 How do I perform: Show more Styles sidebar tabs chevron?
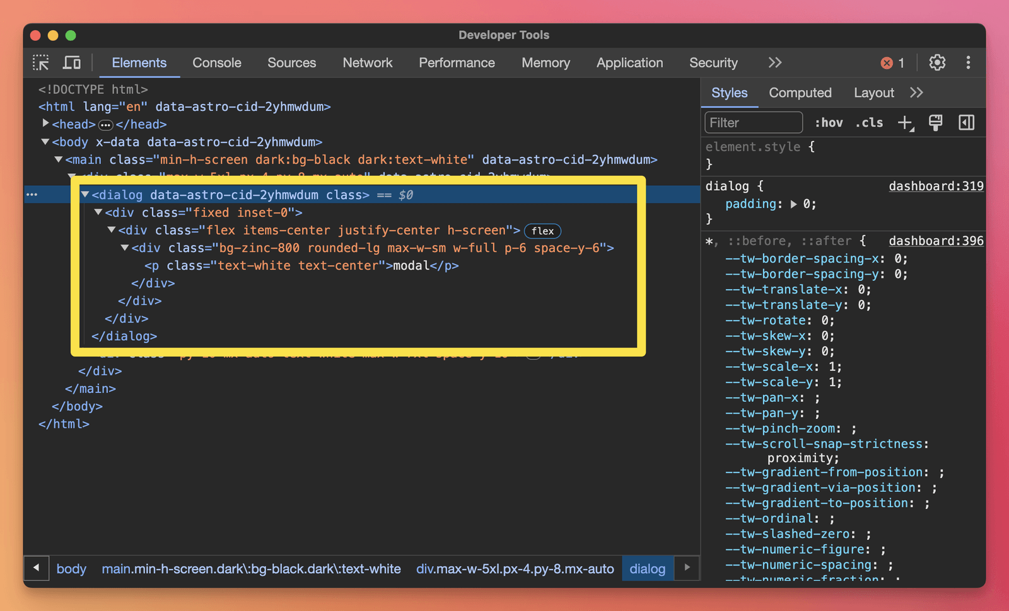pos(916,93)
